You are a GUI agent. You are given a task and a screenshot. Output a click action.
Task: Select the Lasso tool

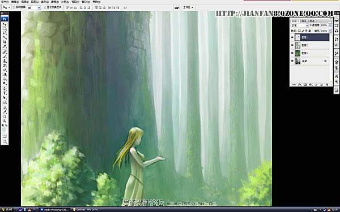click(5, 33)
